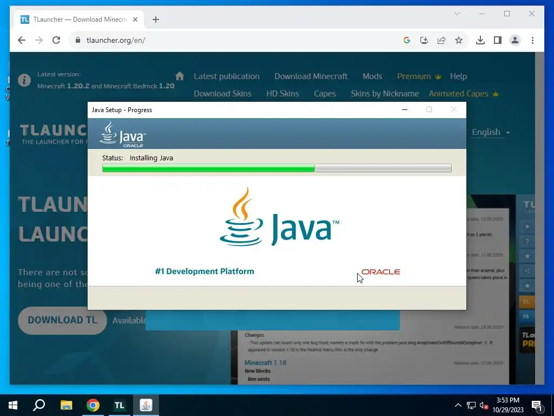554x416 pixels.
Task: Switch to Java installer in taskbar
Action: pyautogui.click(x=146, y=405)
